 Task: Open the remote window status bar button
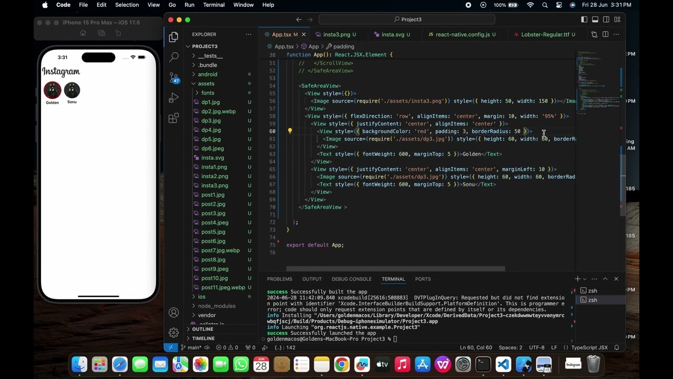(170, 347)
